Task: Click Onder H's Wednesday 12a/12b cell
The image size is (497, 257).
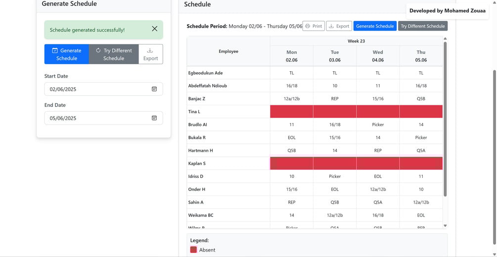Action: tap(378, 189)
